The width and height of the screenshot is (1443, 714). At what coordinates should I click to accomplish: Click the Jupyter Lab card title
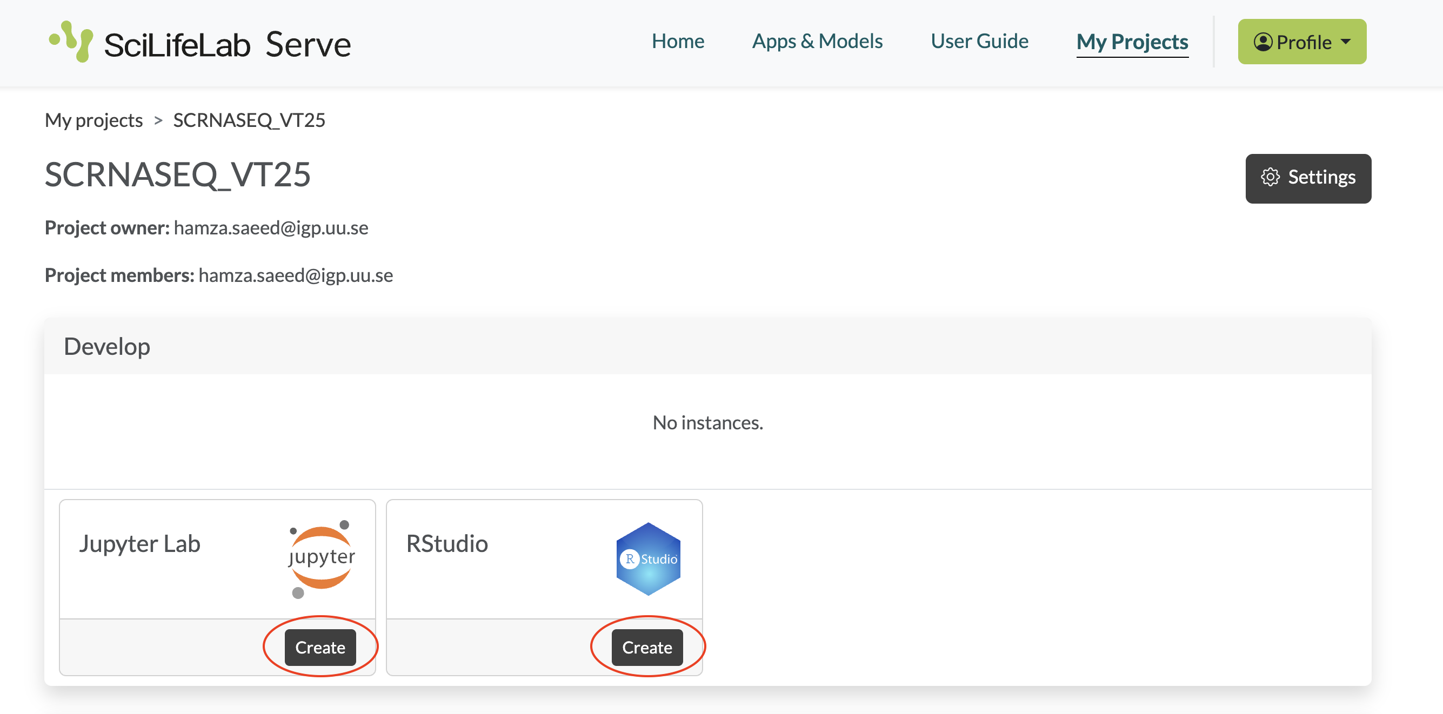point(139,544)
